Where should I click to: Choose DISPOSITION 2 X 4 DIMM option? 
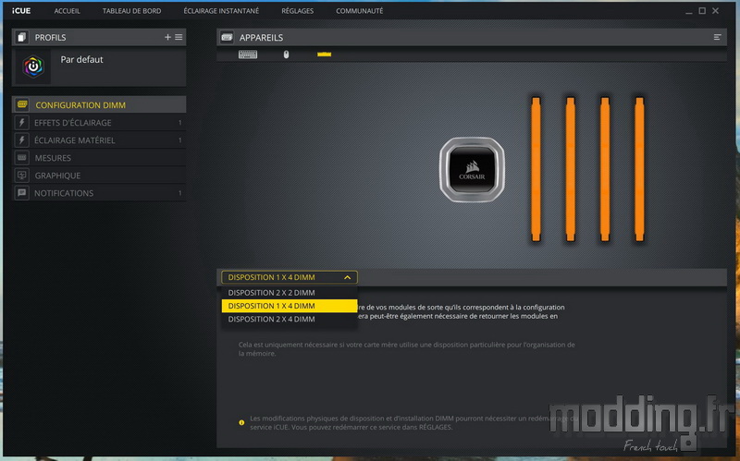tap(290, 319)
